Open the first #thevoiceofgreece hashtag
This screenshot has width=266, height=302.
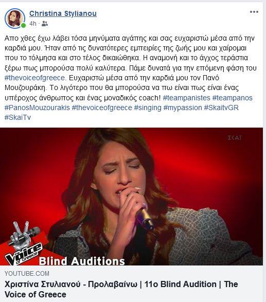[36, 78]
